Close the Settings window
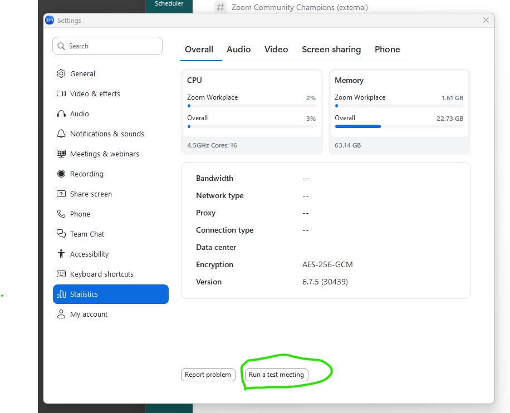This screenshot has height=413, width=510. coord(486,20)
